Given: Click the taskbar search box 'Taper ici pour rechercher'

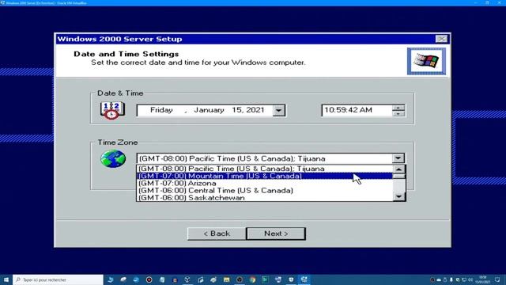Looking at the screenshot, I should [58, 279].
